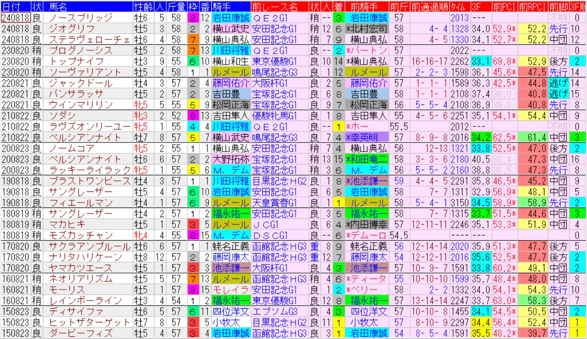Screen dimensions: 587x339
Task: Select horse name モズカッチャン
Action: pyautogui.click(x=80, y=235)
